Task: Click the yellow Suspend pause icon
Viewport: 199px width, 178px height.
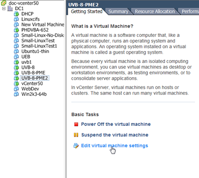Action: pos(76,135)
